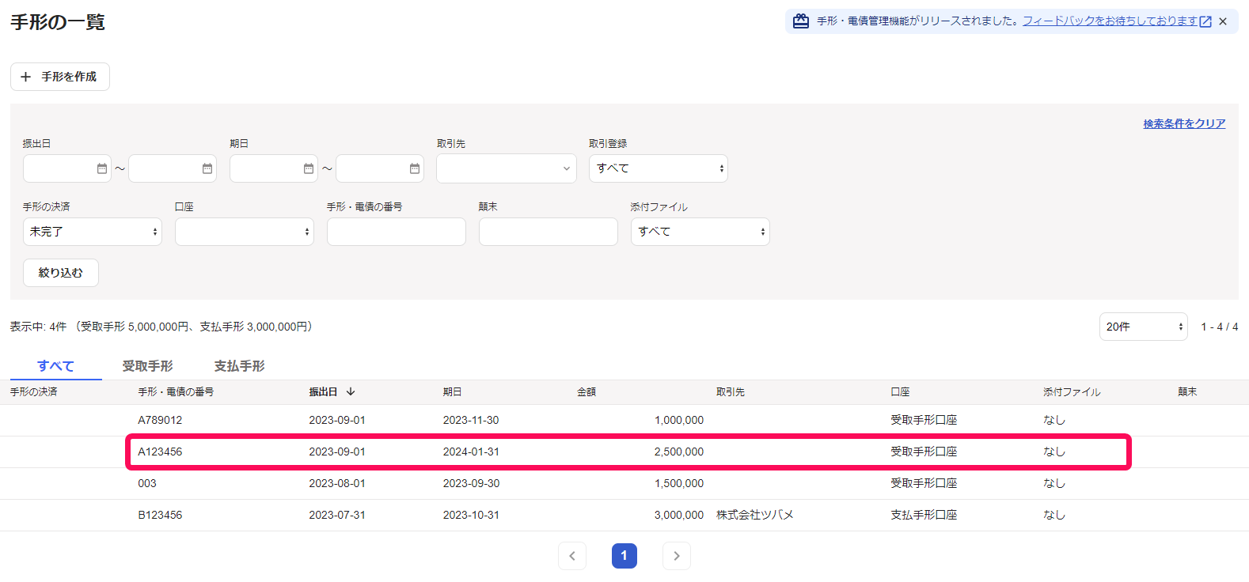Focus the 振出日 start date field
1249x582 pixels.
67,168
